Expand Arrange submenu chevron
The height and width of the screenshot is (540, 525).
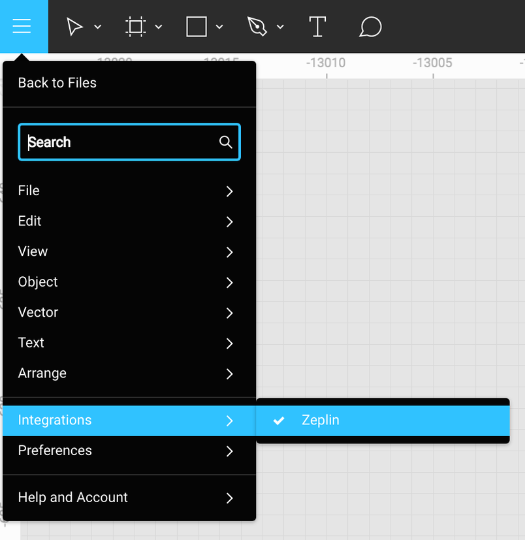pos(230,373)
